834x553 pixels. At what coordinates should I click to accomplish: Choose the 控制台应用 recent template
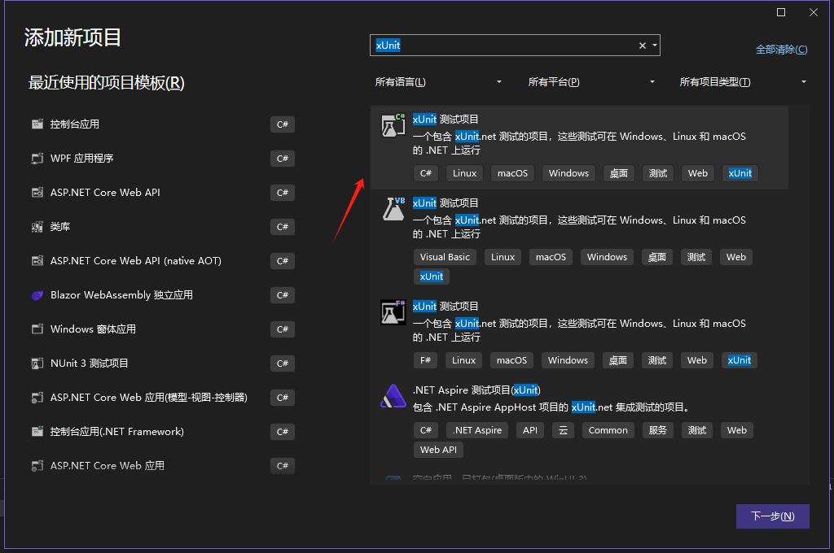[x=163, y=124]
